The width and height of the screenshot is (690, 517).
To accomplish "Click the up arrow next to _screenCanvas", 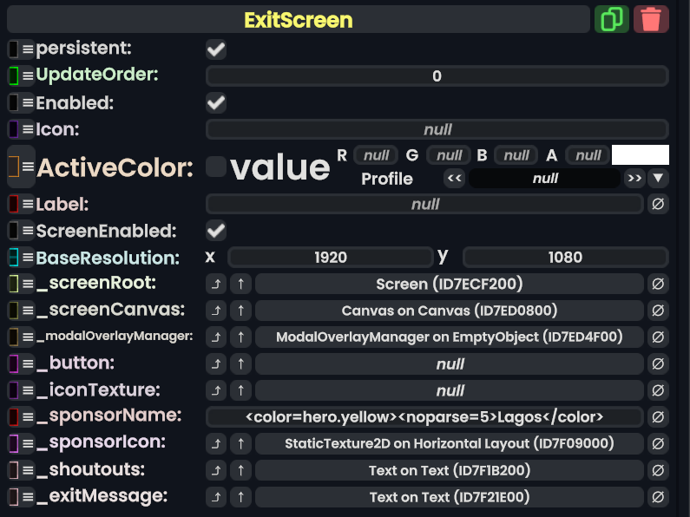I will click(x=241, y=311).
